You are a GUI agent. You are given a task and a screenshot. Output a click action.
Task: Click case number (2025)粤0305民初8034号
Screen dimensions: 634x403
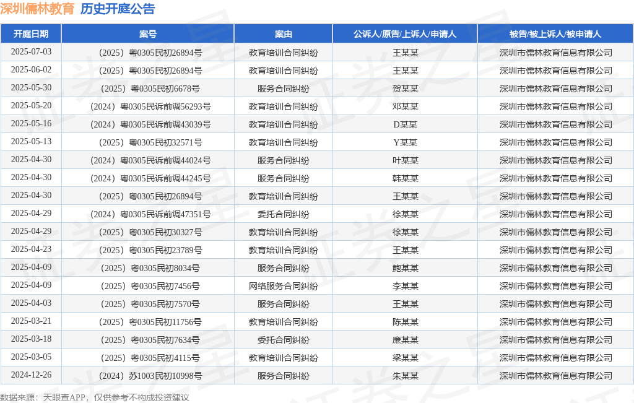pos(150,268)
